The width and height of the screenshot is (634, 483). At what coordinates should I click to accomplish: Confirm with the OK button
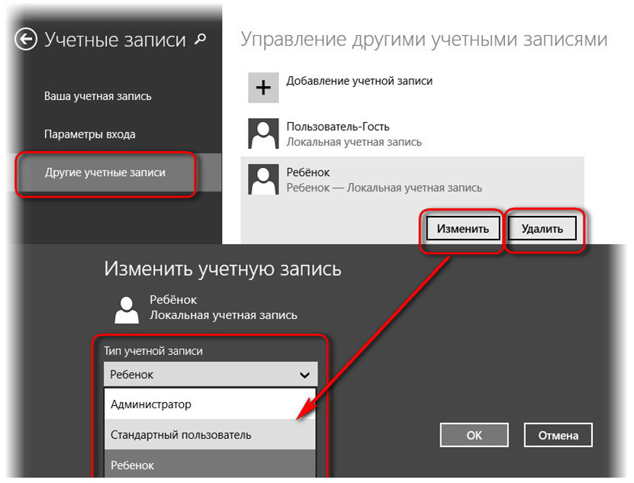475,435
